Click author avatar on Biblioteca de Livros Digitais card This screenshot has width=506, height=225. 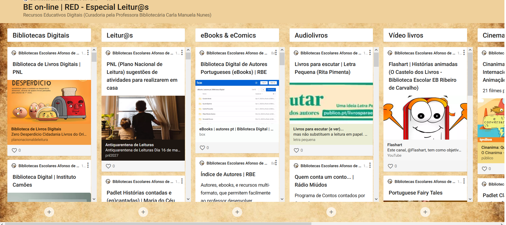(x=14, y=53)
